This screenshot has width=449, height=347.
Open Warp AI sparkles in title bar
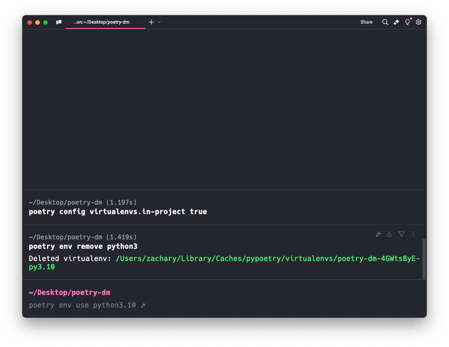[396, 22]
